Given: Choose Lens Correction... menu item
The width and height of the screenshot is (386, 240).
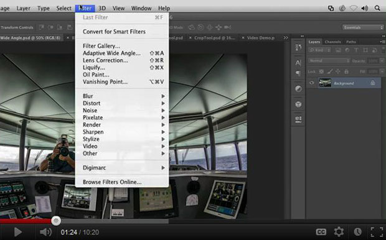Looking at the screenshot, I should 123,60.
